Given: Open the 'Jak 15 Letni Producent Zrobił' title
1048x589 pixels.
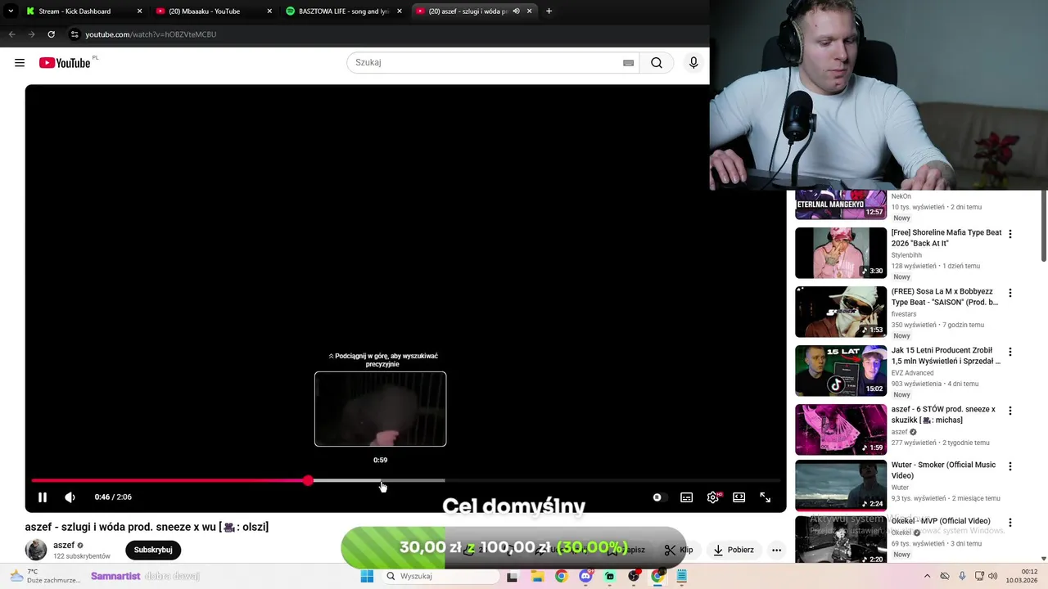Looking at the screenshot, I should point(946,356).
